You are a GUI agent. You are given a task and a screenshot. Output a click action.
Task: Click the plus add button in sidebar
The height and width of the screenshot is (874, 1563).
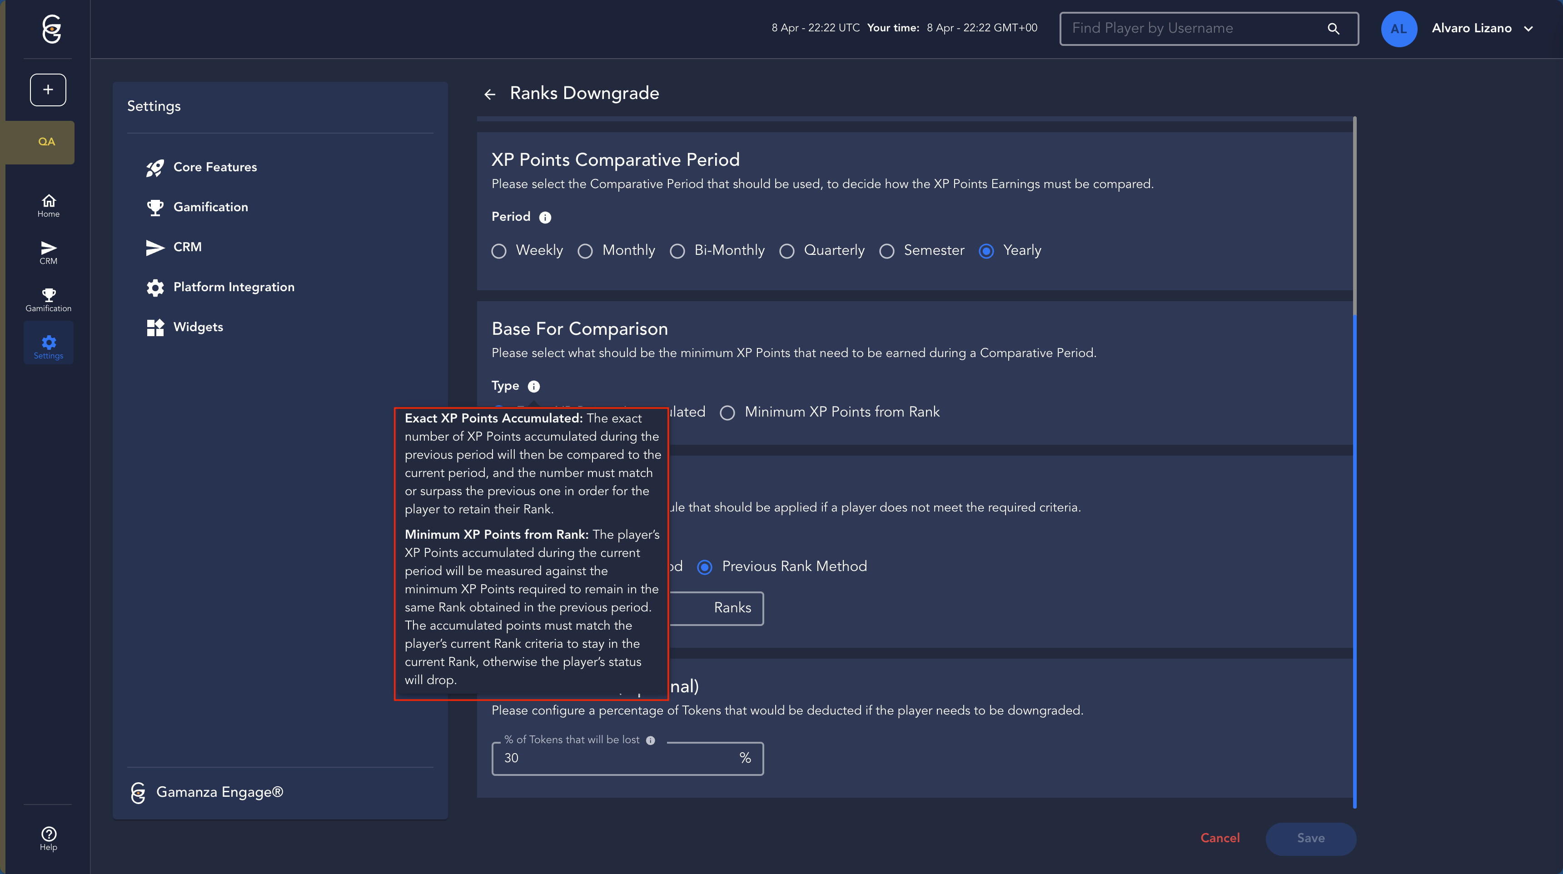click(x=48, y=90)
